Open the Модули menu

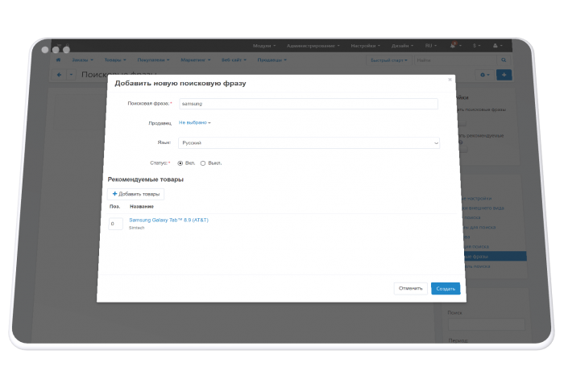[264, 46]
